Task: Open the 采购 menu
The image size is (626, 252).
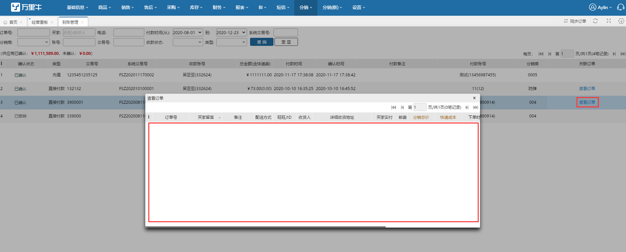Action: tap(173, 7)
